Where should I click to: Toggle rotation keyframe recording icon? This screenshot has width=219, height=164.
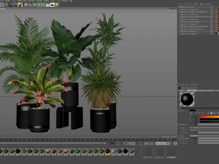(164, 143)
